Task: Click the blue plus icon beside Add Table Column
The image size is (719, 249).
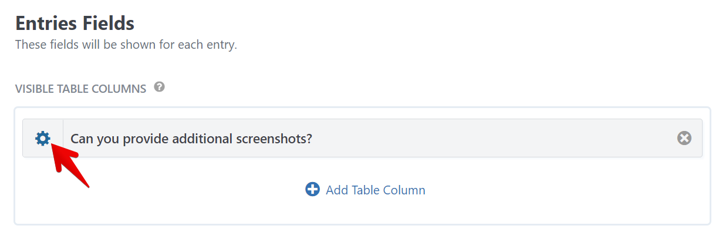Action: [x=312, y=190]
